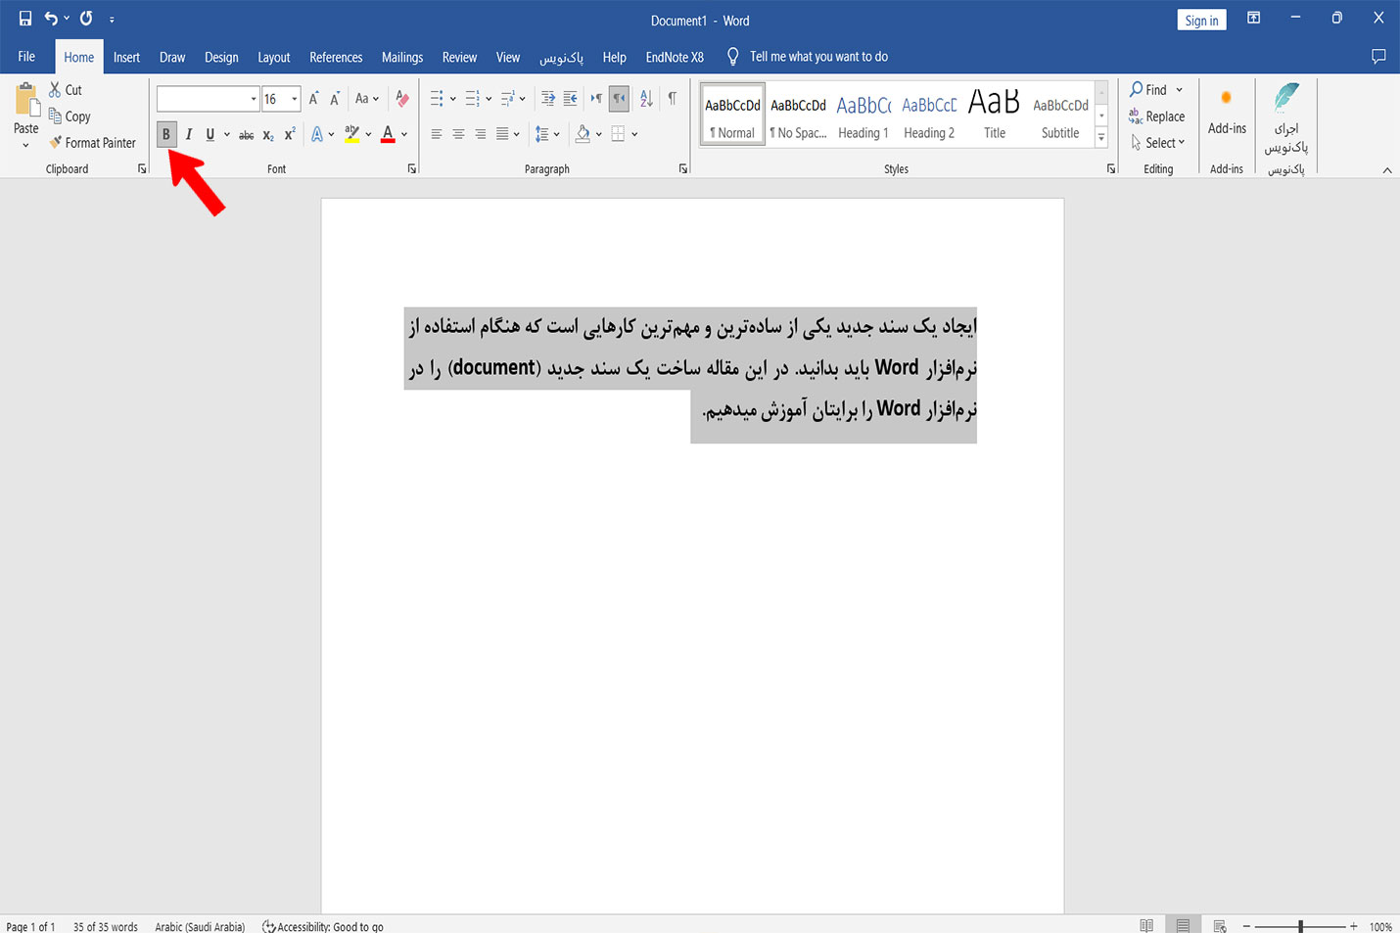Viewport: 1400px width, 933px height.
Task: Open the Change Case dropdown
Action: pos(367,99)
